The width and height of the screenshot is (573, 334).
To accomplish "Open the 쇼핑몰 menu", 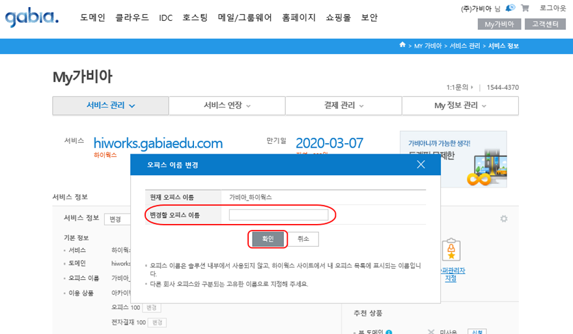I will click(339, 18).
